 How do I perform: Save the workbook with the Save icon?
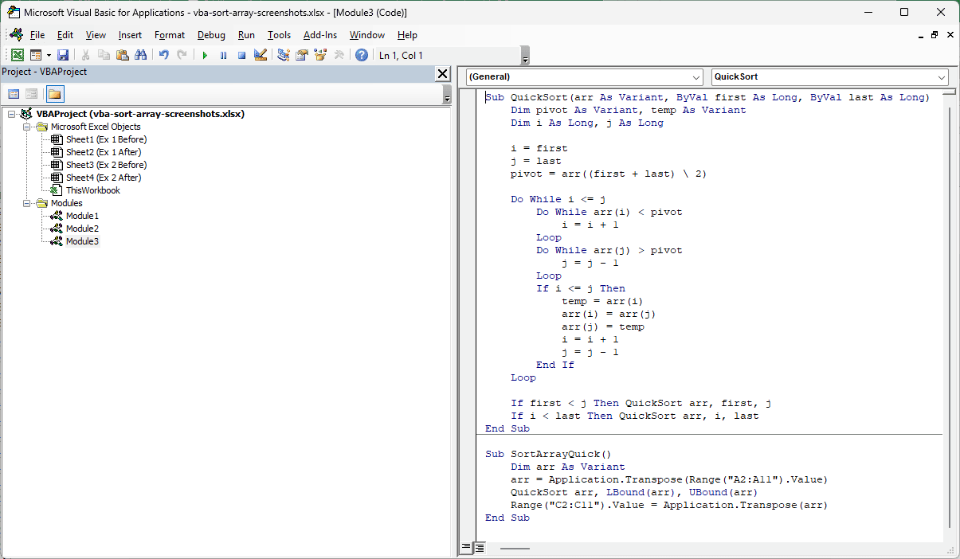[x=62, y=55]
